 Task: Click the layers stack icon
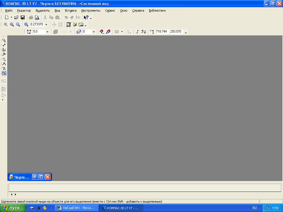click(79, 32)
